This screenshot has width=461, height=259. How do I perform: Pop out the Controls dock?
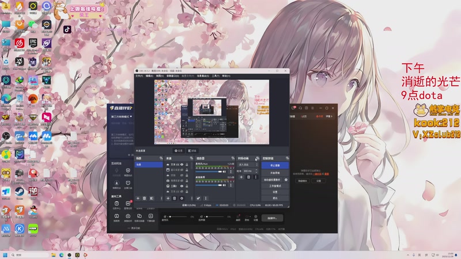[287, 158]
